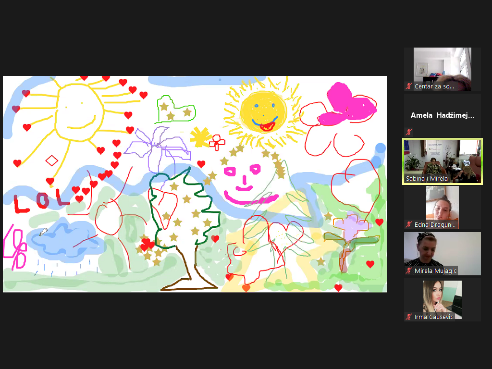
Task: Click the pencil cursor over the blue cloud
Action: point(43,232)
